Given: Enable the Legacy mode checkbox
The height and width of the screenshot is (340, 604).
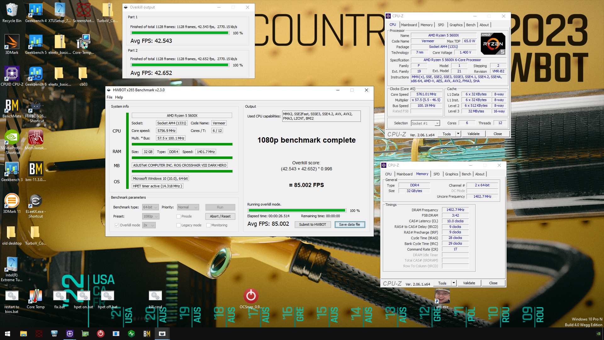Looking at the screenshot, I should point(178,225).
